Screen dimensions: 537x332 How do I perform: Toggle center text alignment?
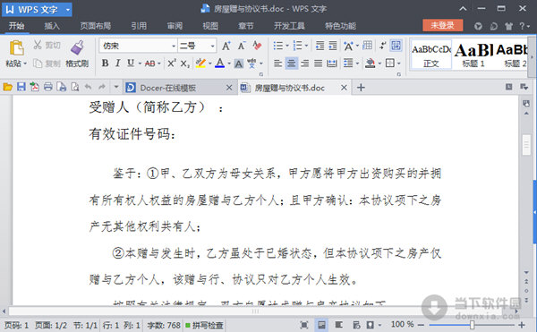pyautogui.click(x=291, y=64)
